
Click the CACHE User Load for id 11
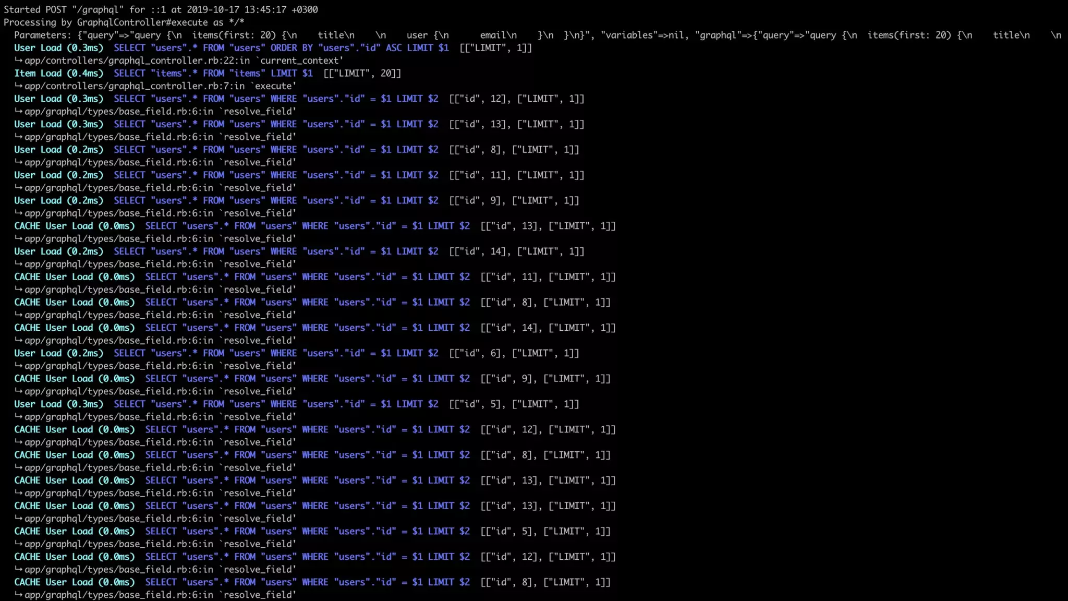pyautogui.click(x=307, y=277)
